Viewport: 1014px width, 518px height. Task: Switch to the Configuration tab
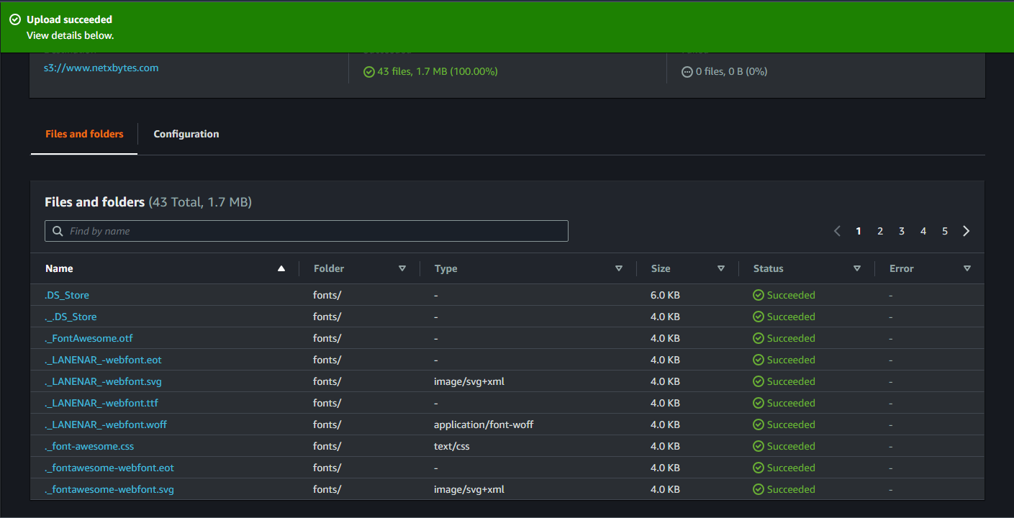click(186, 134)
